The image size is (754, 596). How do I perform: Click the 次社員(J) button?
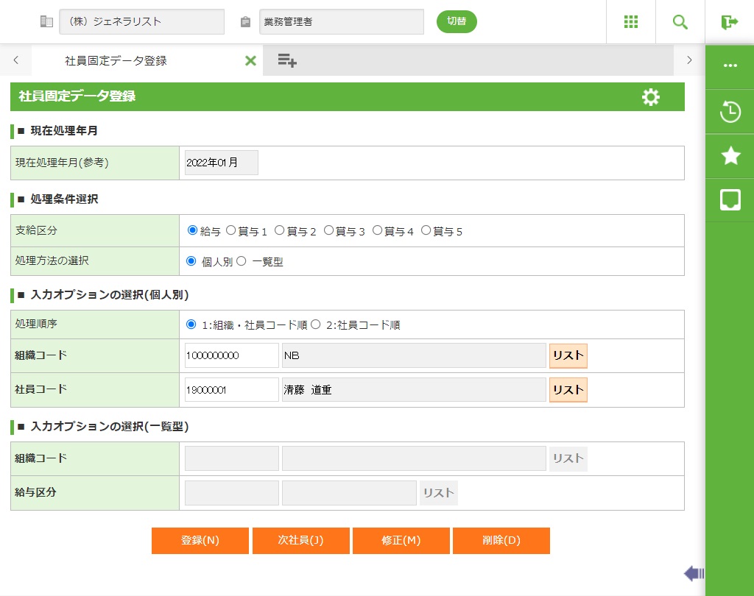pyautogui.click(x=300, y=540)
